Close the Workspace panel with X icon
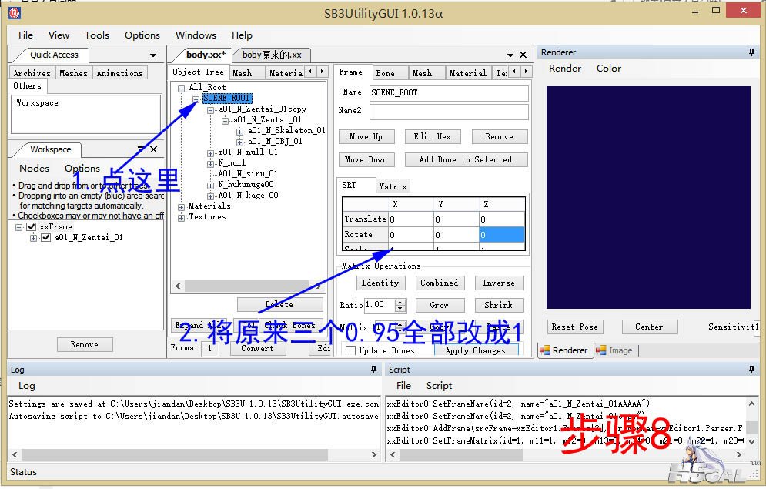766x489 pixels. pyautogui.click(x=153, y=149)
